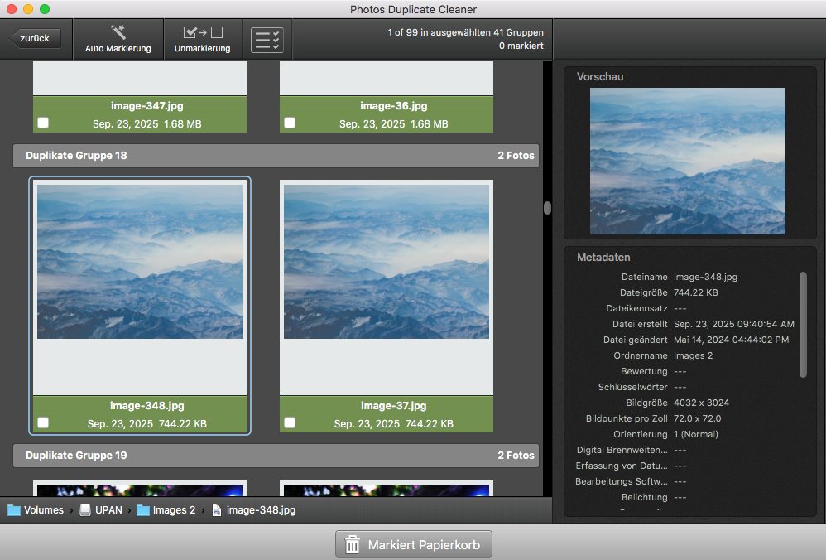Open the checklist options icon in the toolbar
This screenshot has width=826, height=560.
[267, 39]
